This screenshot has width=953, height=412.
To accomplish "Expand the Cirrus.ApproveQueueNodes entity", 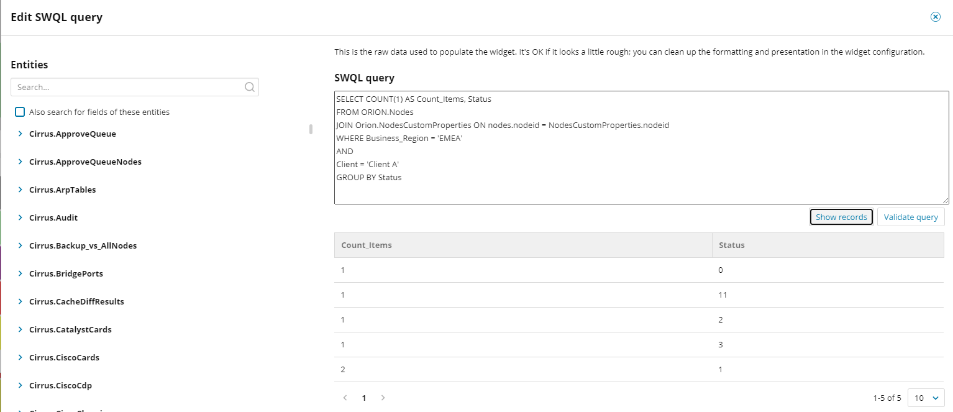I will pos(21,162).
